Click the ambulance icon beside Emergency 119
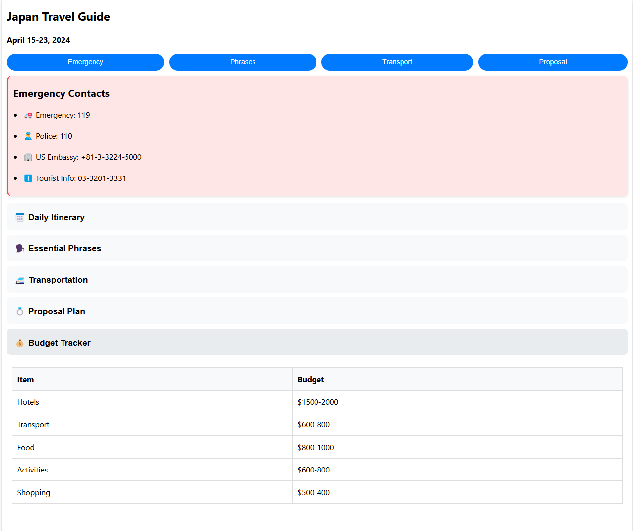The width and height of the screenshot is (633, 531). (x=28, y=116)
